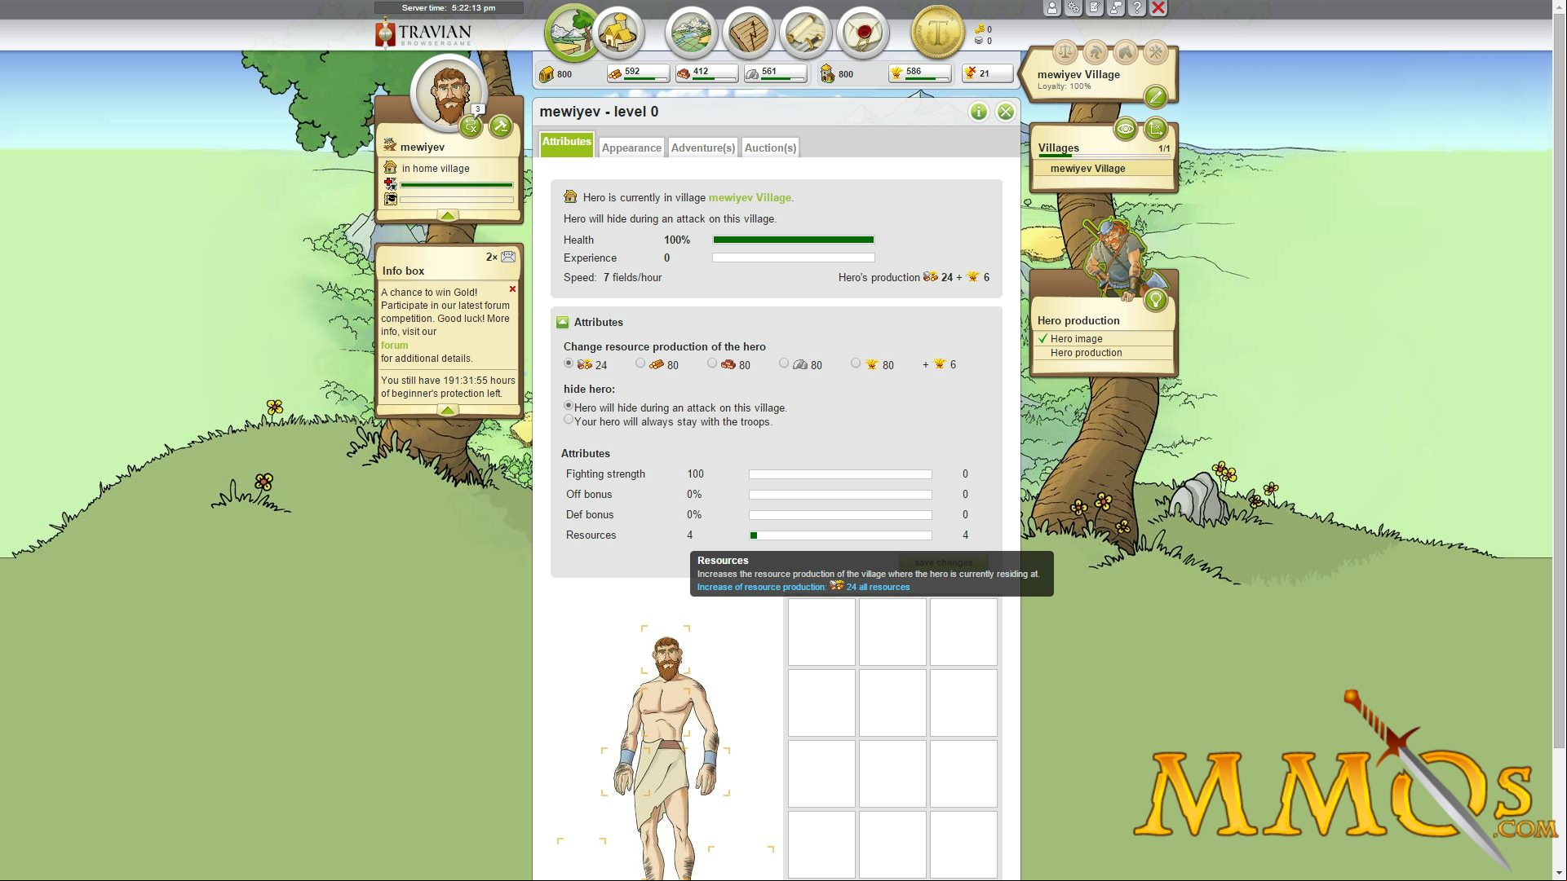
Task: Open hero adventures icon with badge 3
Action: coord(471,126)
